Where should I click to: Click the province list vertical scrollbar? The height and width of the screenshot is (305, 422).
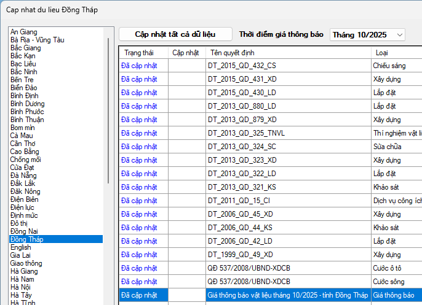pyautogui.click(x=108, y=110)
